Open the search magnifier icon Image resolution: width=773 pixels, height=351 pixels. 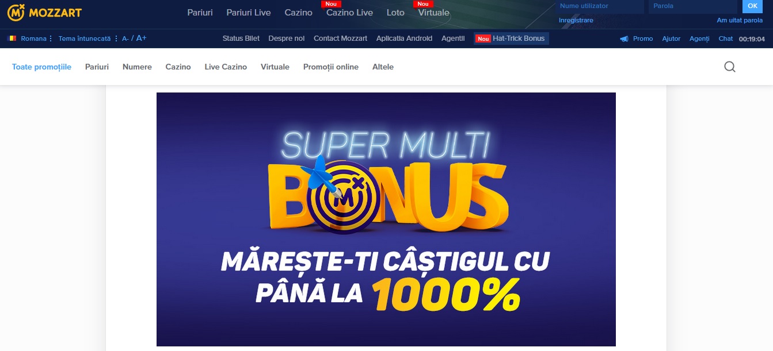730,67
